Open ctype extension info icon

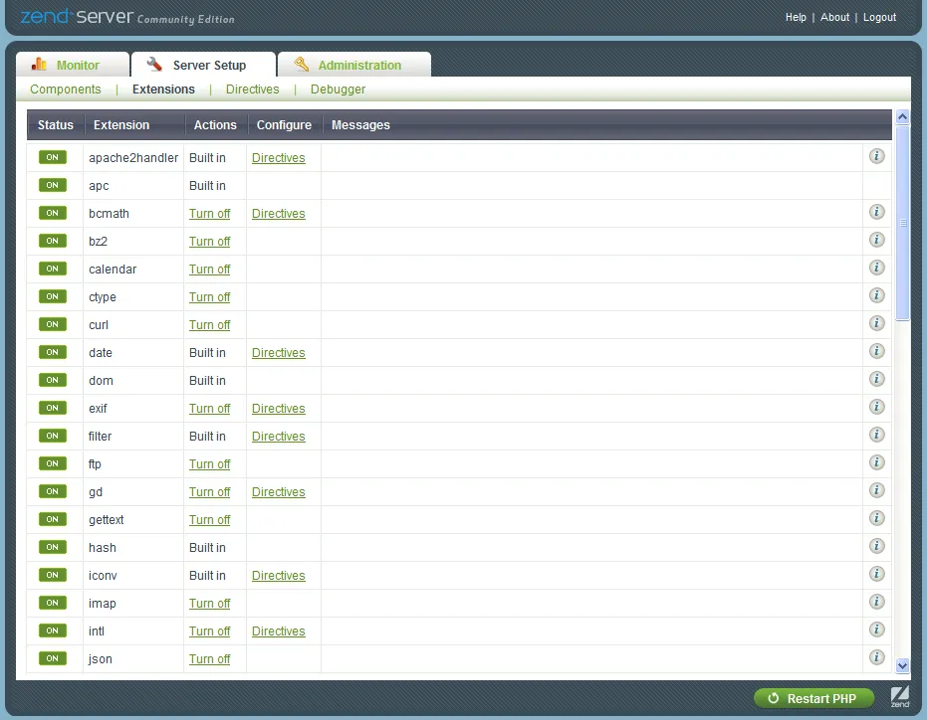coord(877,295)
